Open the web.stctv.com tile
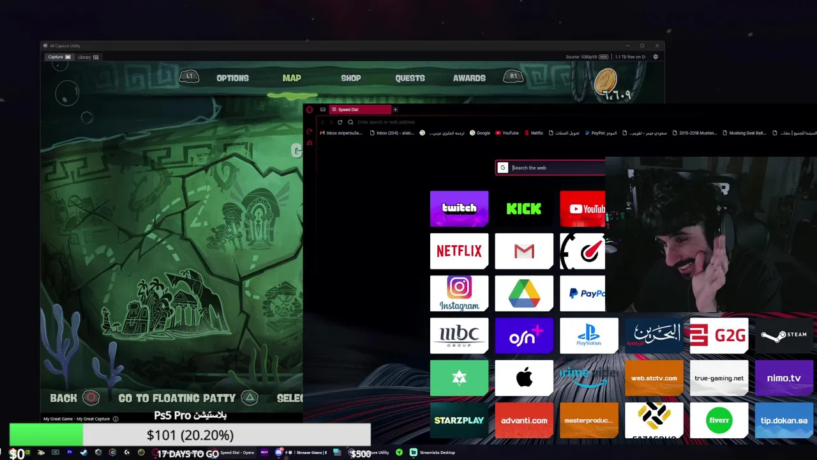Viewport: 817px width, 460px height. coord(654,378)
